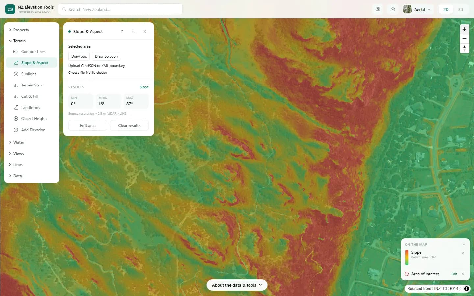The width and height of the screenshot is (474, 296).
Task: Click the Draw polygon button
Action: [106, 56]
